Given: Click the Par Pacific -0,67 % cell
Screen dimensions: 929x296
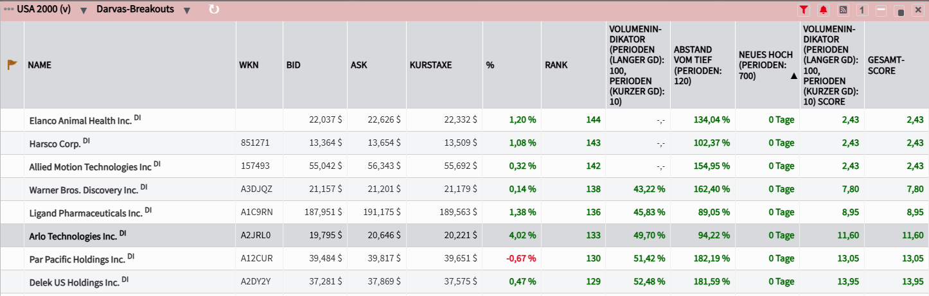Looking at the screenshot, I should click(522, 259).
